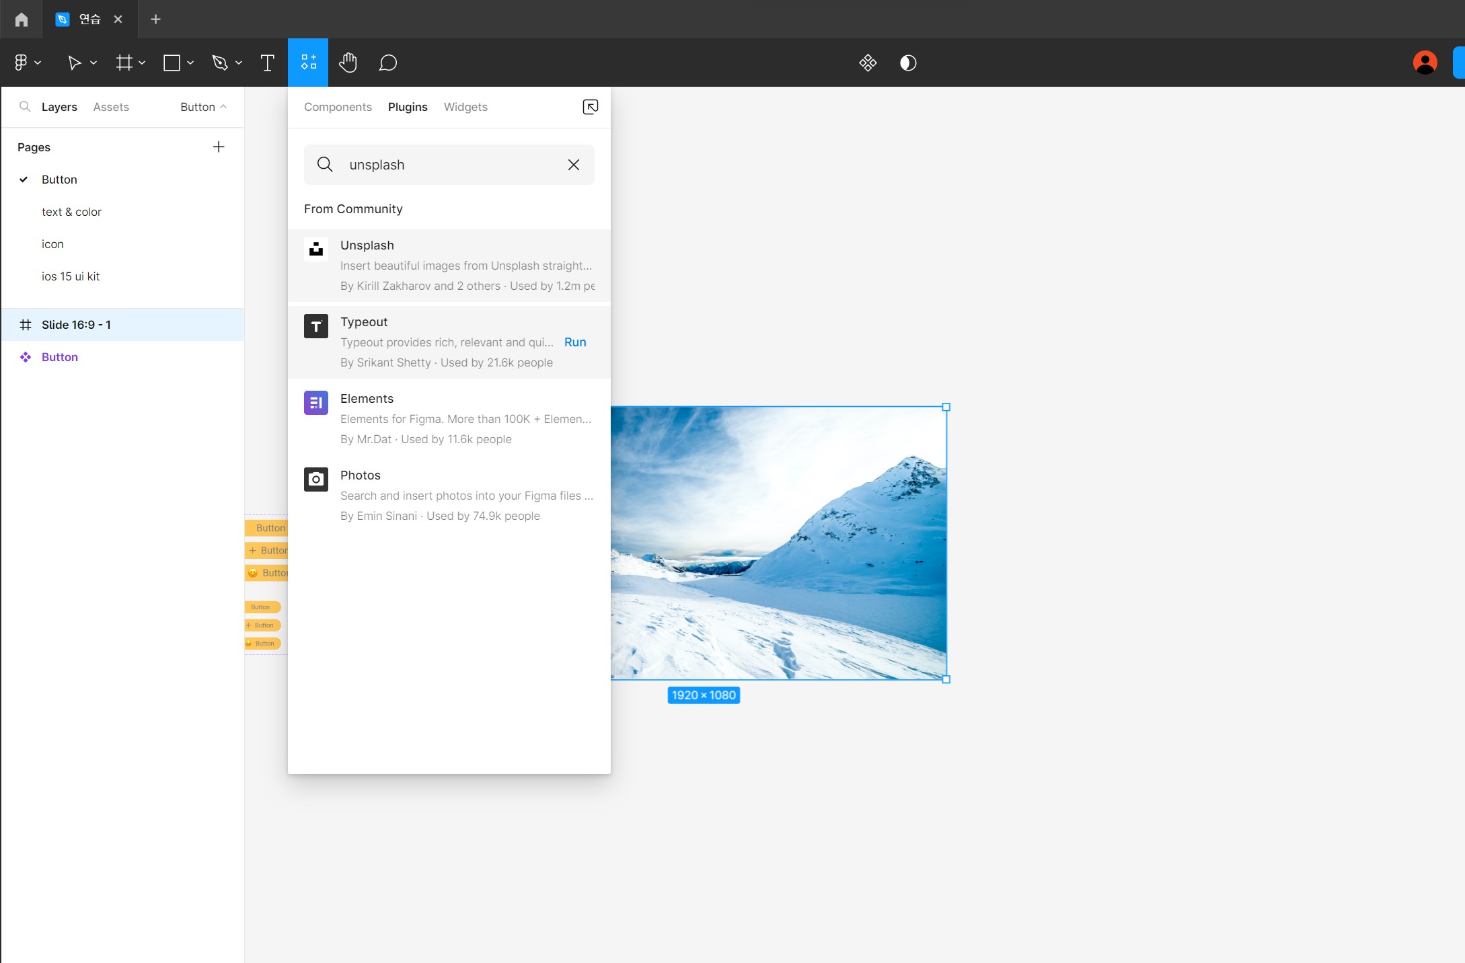Click the Resources tool icon
The width and height of the screenshot is (1465, 963).
pyautogui.click(x=308, y=63)
